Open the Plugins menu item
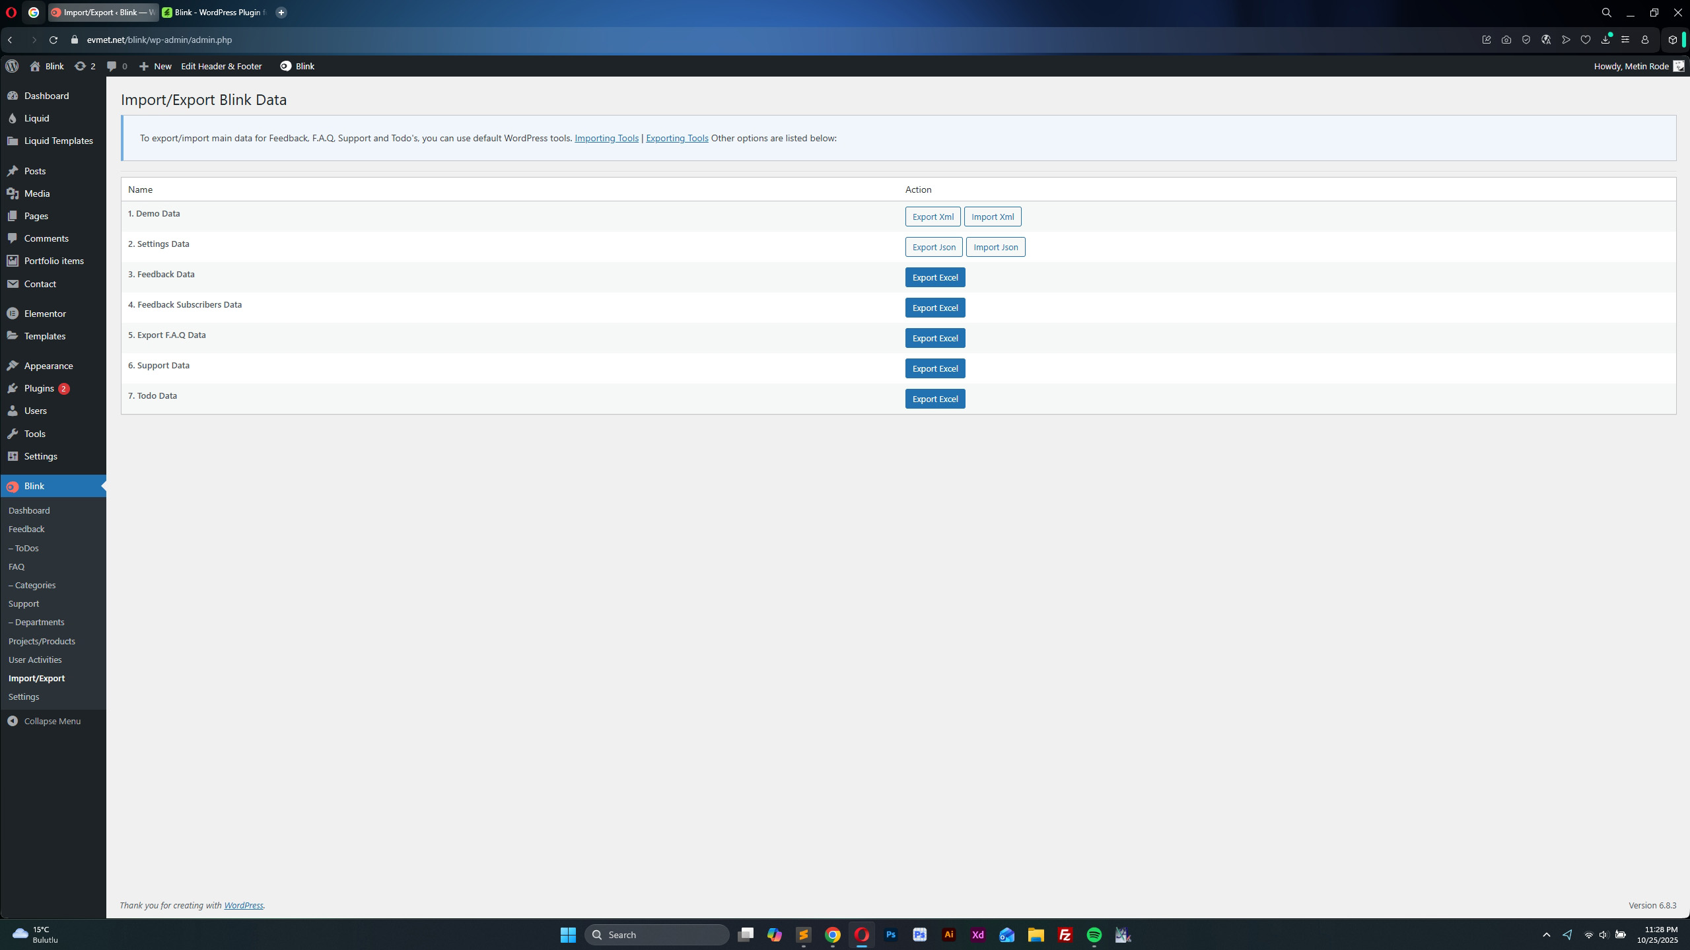This screenshot has height=950, width=1690. click(x=39, y=388)
